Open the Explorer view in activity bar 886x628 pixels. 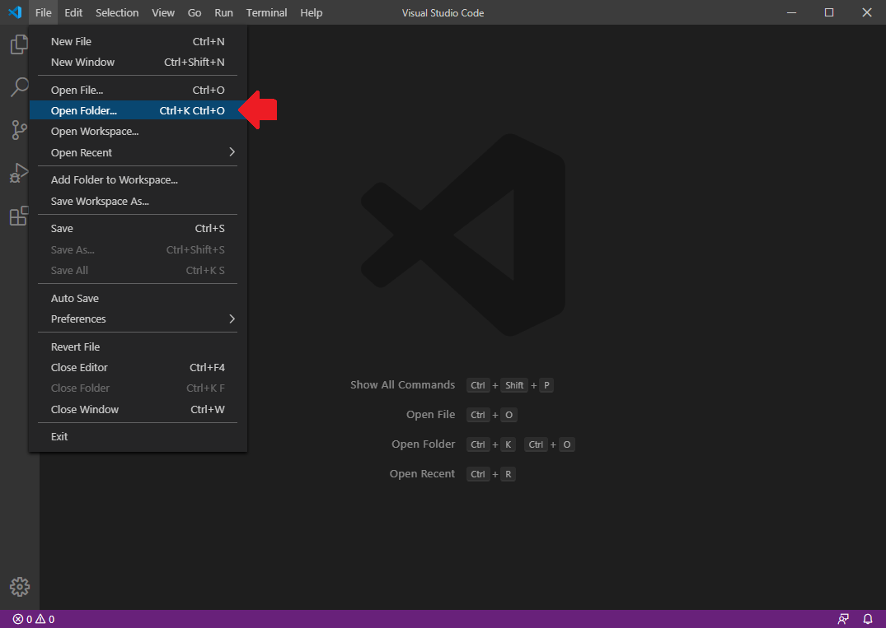click(x=19, y=44)
